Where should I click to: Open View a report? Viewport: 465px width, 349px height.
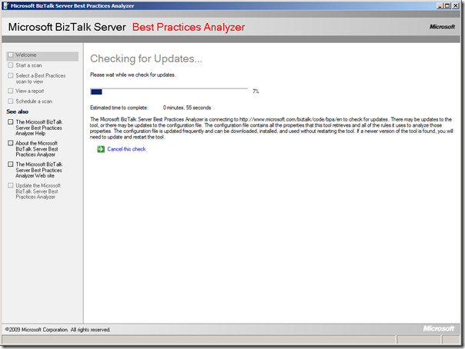coord(30,91)
